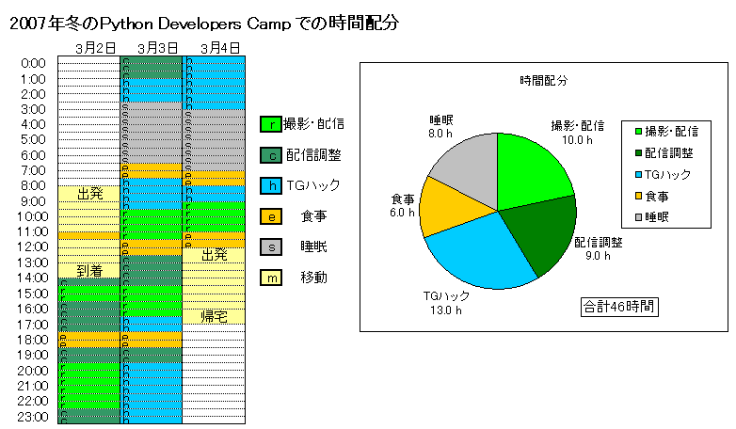Click the pie data label 食事 6.0 h

402,206
